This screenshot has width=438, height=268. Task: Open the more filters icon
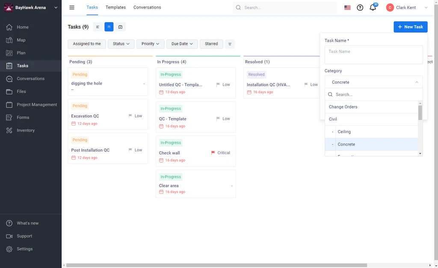tap(230, 44)
